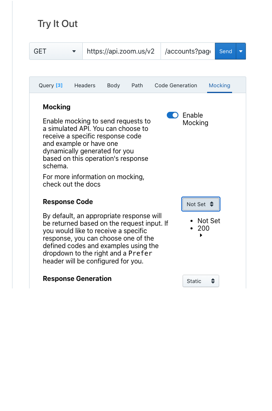
Task: Disable the Enable Mocking toggle
Action: (x=172, y=115)
